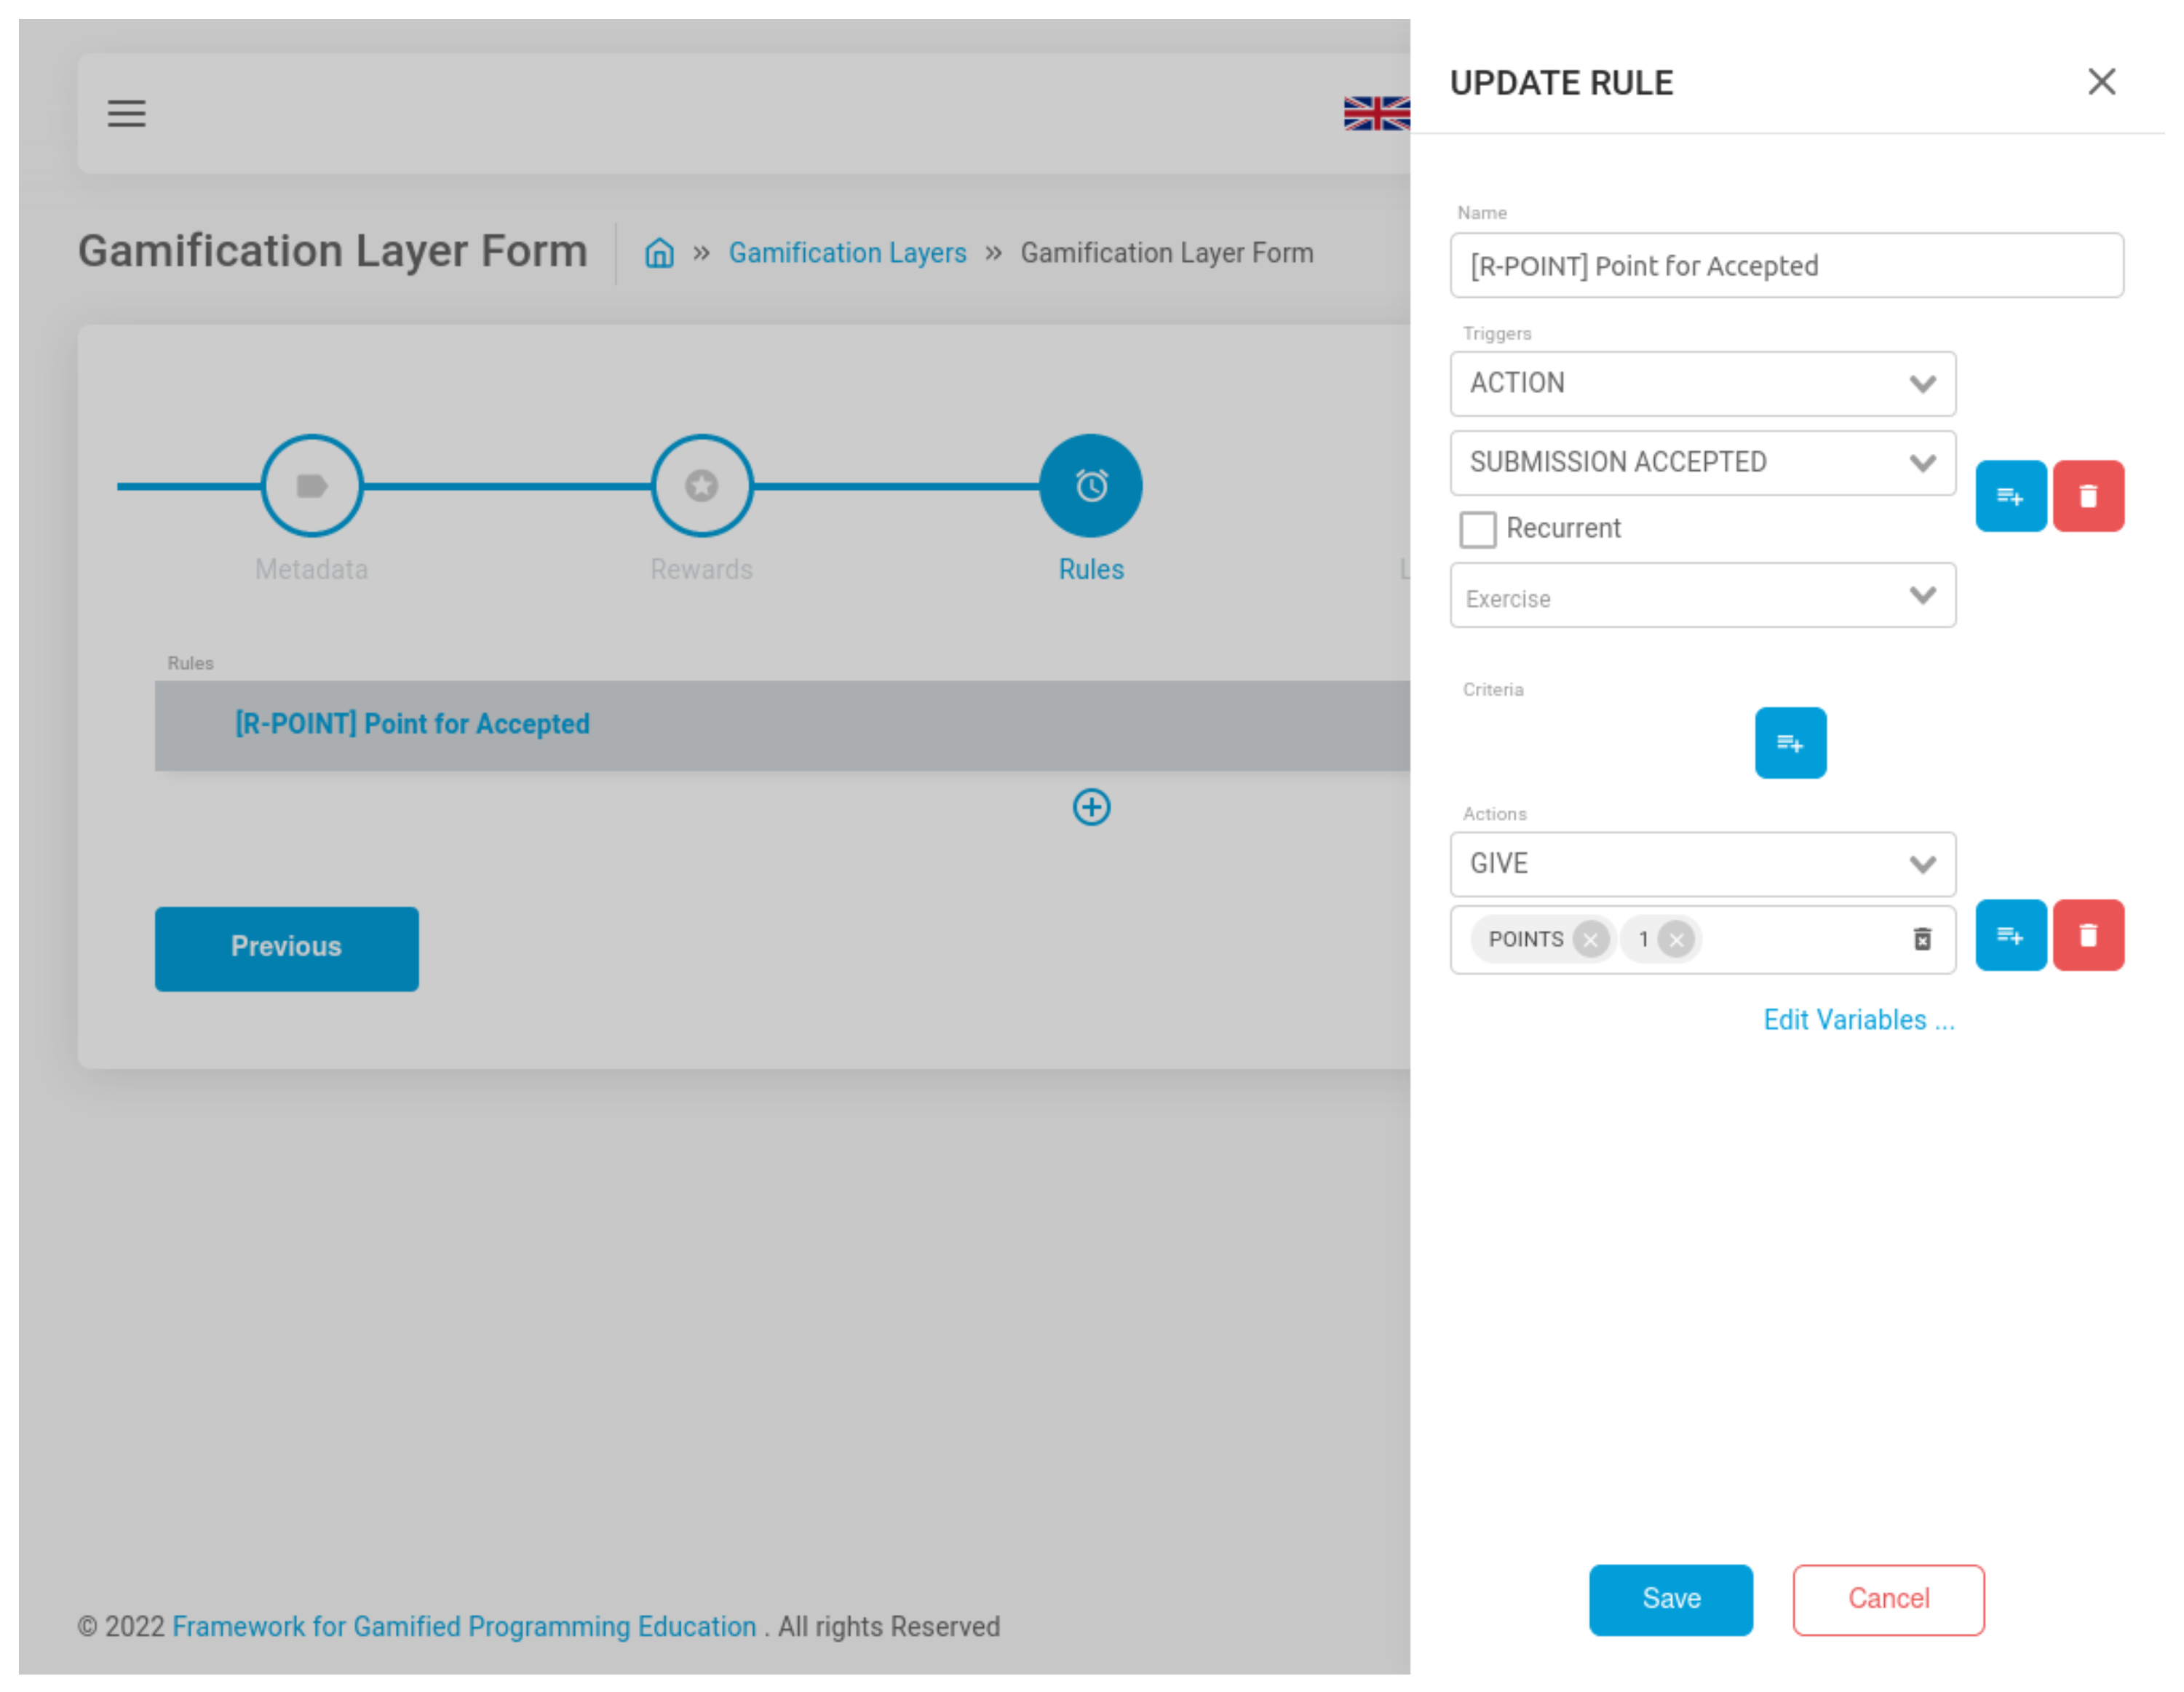Delete the action with red trash button
This screenshot has height=1692, width=2184.
pos(2088,936)
